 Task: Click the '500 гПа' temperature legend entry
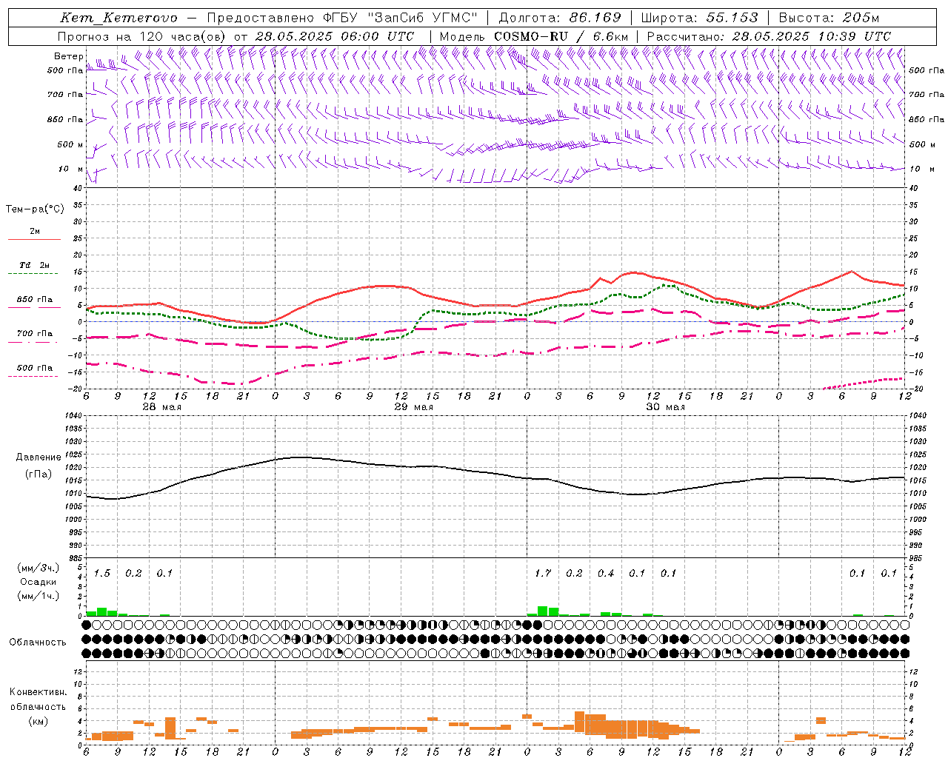click(35, 368)
